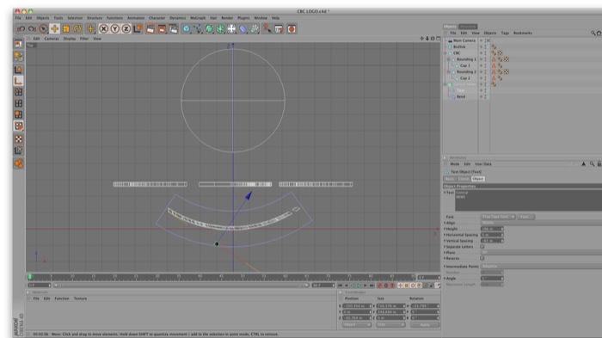The image size is (602, 338).
Task: Click Render to Picture Viewer icon
Action: (162, 28)
